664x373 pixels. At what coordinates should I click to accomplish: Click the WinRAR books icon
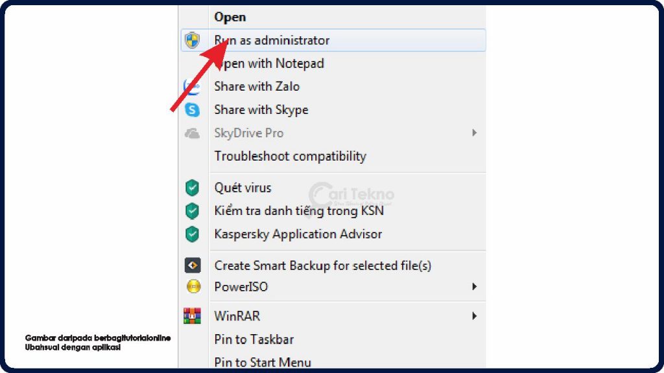(x=192, y=316)
